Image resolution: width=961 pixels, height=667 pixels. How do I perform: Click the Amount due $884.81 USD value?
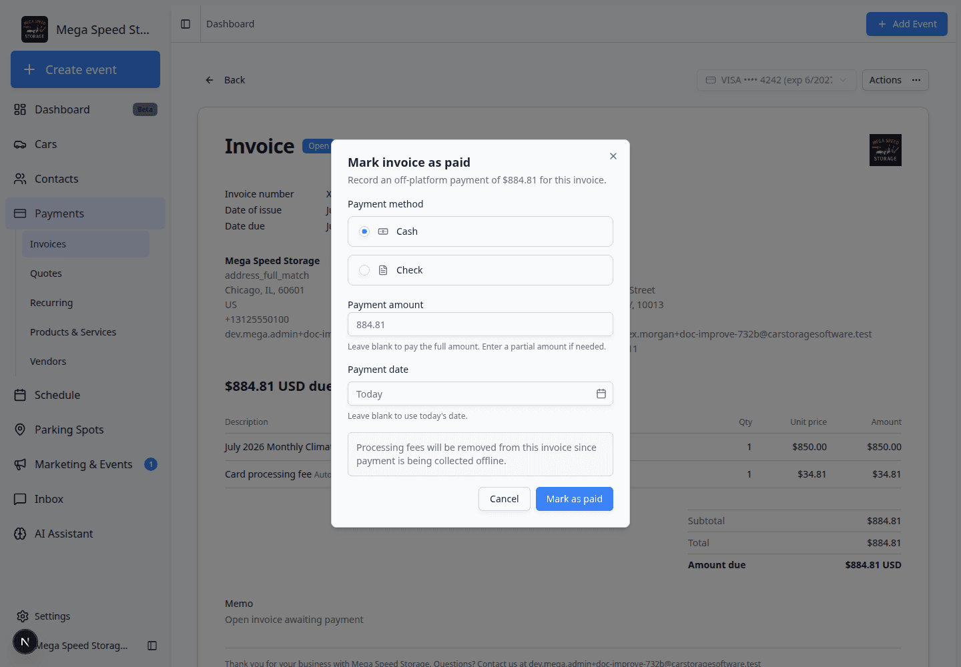pyautogui.click(x=873, y=565)
